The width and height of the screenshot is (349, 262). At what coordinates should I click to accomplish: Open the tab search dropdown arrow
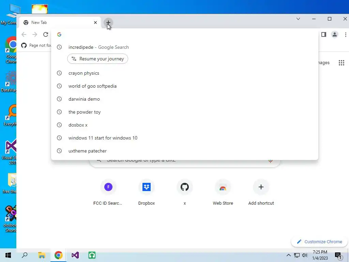point(298,19)
